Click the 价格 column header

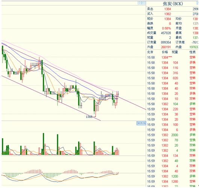point(165,52)
